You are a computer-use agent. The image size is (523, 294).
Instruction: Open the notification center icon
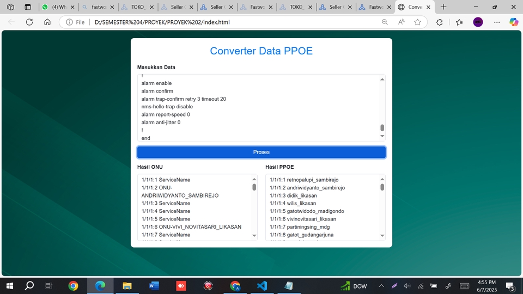[x=510, y=286]
